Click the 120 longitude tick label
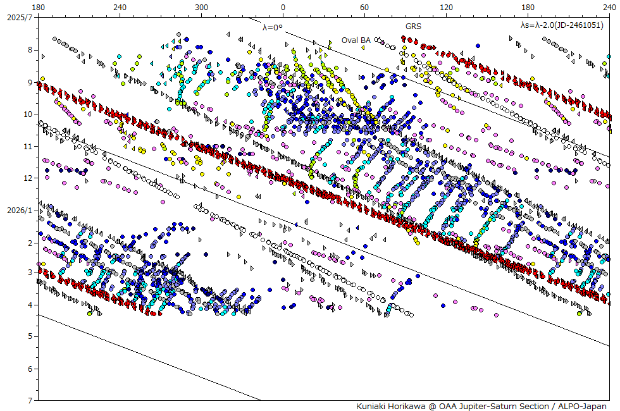Image resolution: width=620 pixels, height=411 pixels. (x=446, y=7)
